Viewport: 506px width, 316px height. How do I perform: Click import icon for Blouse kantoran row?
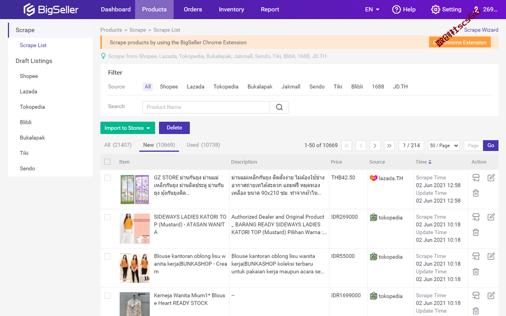coord(476,256)
